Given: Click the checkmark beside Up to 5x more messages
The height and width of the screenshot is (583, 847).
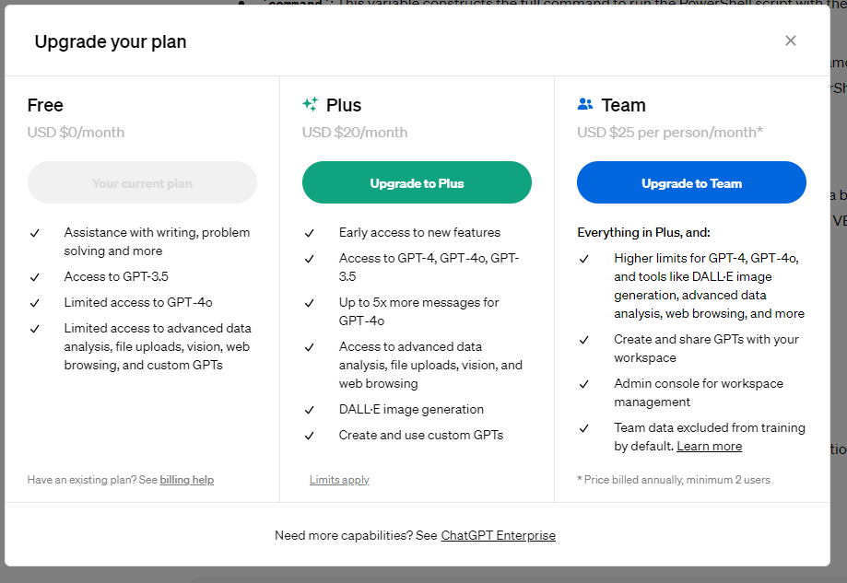Looking at the screenshot, I should point(310,303).
